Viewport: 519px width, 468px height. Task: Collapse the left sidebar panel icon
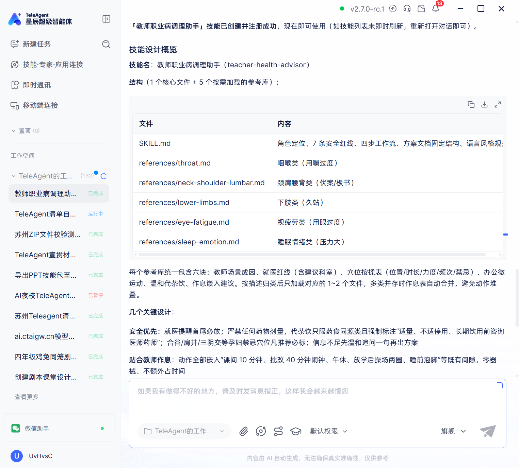106,19
